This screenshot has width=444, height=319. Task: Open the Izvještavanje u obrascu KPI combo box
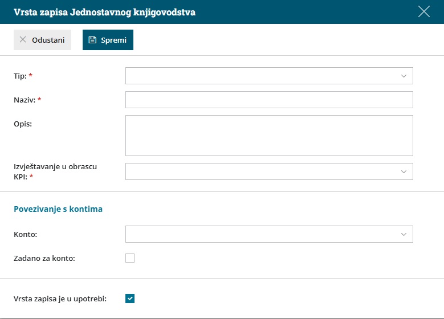[269, 171]
